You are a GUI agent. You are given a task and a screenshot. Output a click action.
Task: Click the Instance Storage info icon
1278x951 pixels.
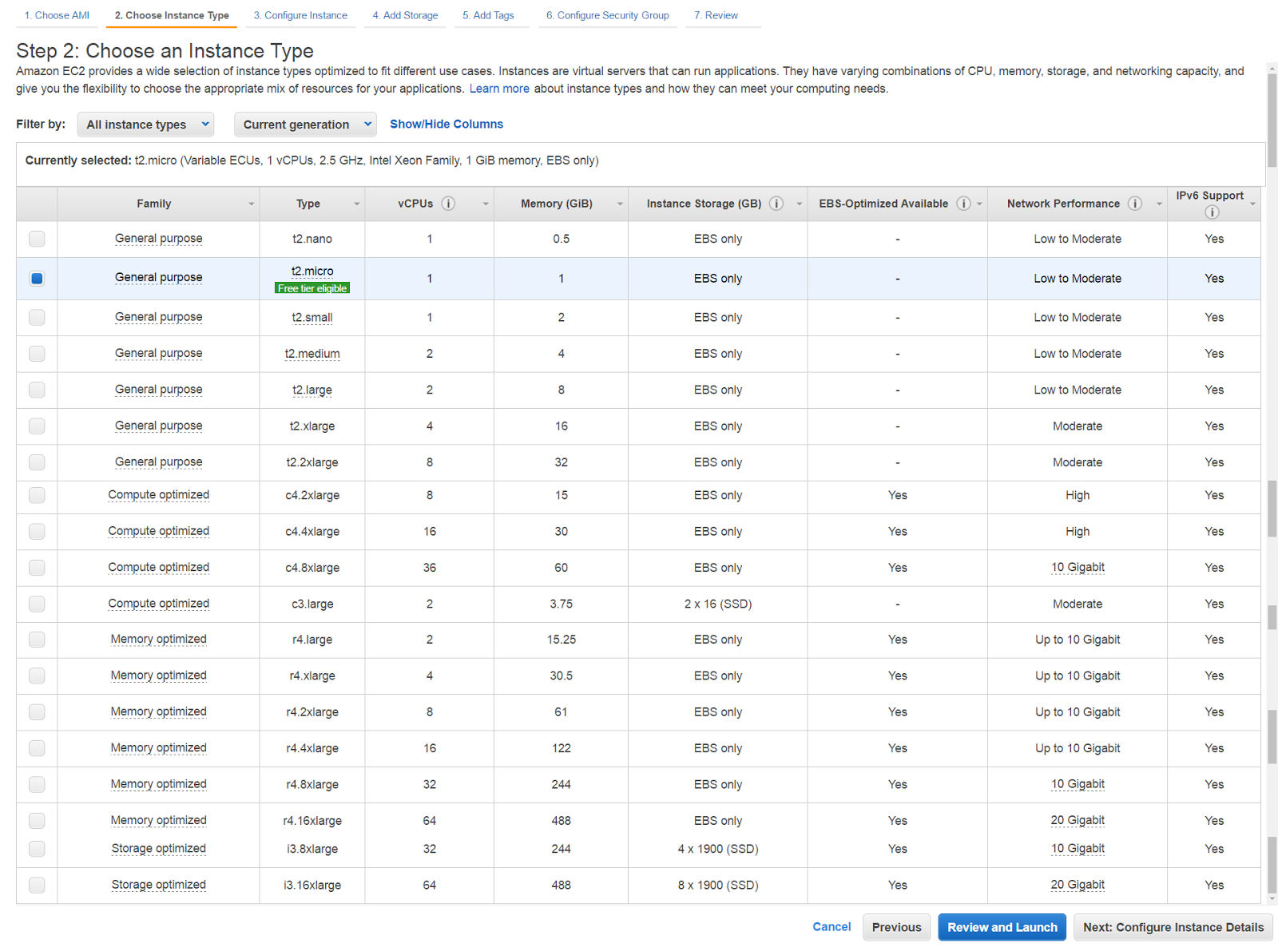tap(776, 204)
